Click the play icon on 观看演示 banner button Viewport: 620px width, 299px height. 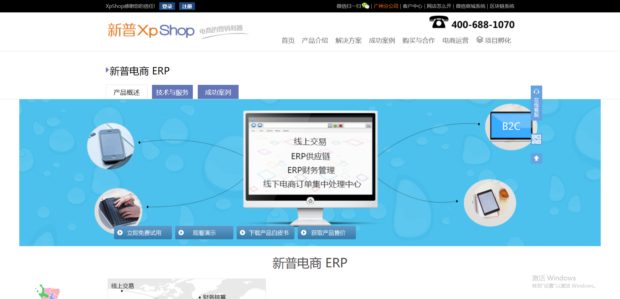coord(181,232)
